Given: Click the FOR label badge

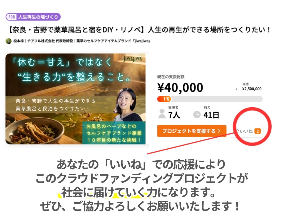Looking at the screenshot, I should [x=12, y=17].
